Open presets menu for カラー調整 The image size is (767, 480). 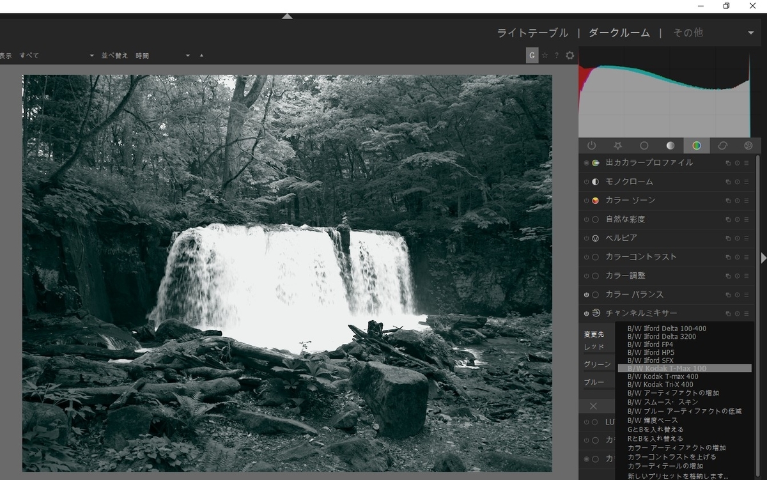pyautogui.click(x=746, y=276)
